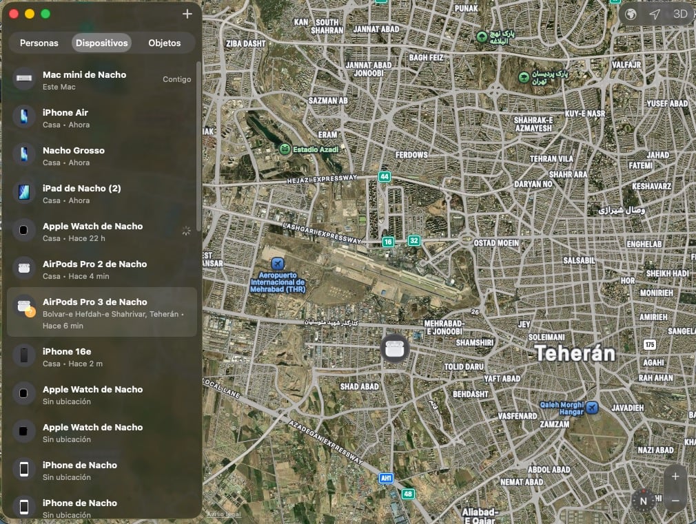
Task: Click the compass North indicator
Action: point(643,501)
